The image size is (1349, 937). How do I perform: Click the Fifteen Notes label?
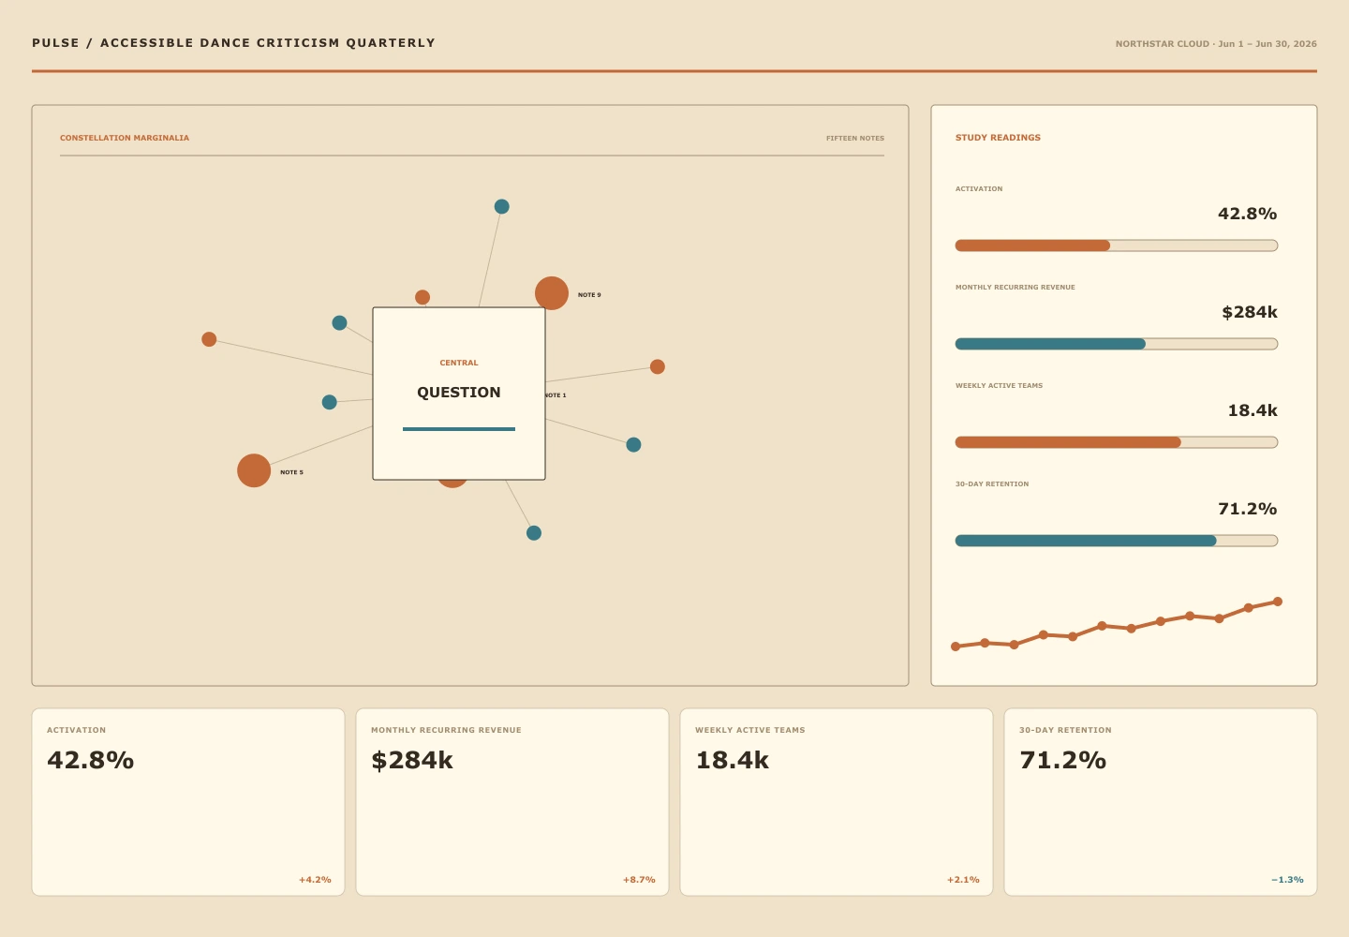coord(855,138)
